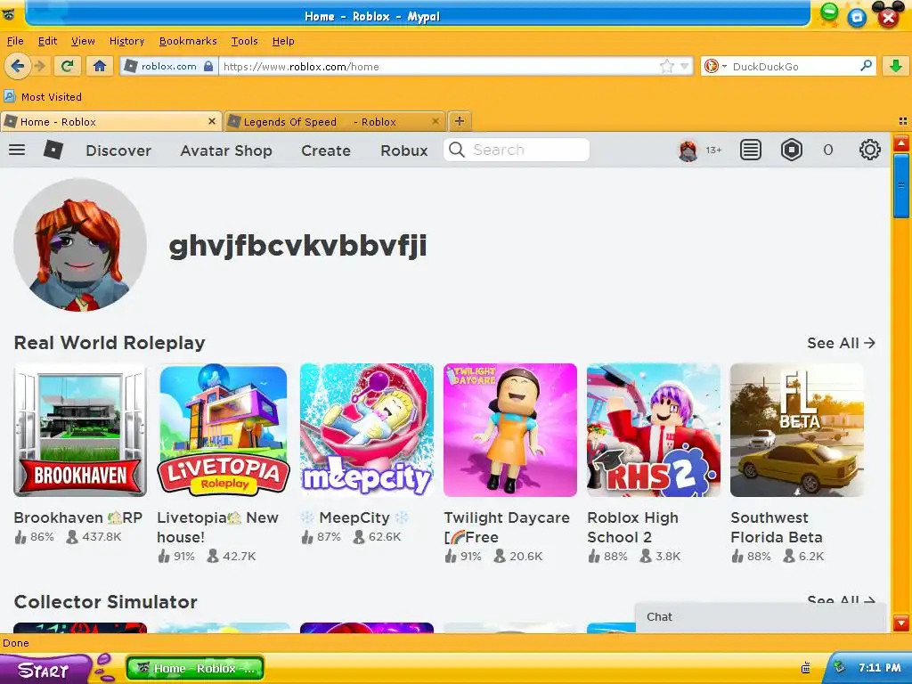
Task: Click the Southwest Florida Beta title text
Action: click(777, 527)
